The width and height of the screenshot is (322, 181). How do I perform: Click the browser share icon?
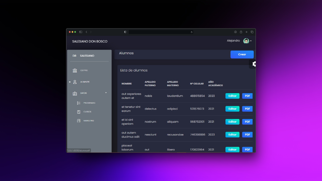[x=241, y=32]
